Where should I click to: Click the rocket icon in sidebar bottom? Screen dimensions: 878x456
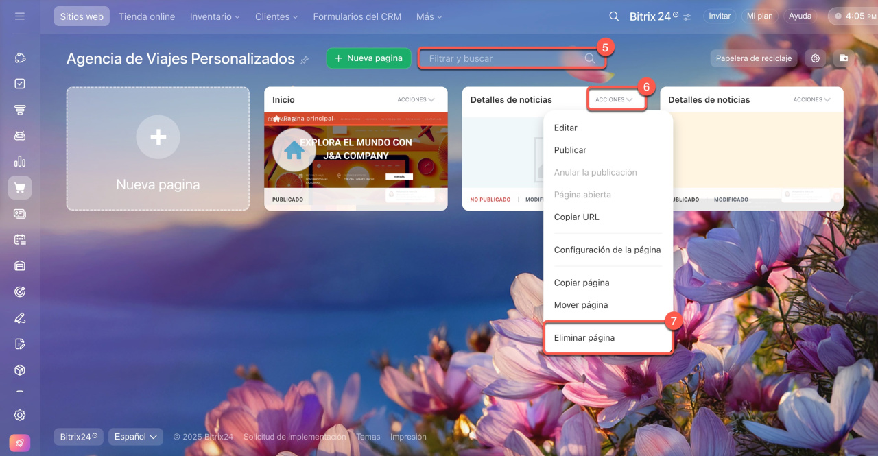click(19, 444)
